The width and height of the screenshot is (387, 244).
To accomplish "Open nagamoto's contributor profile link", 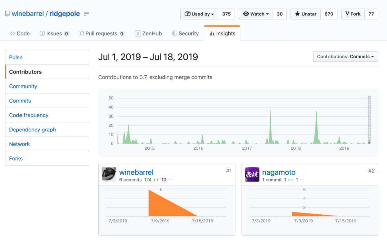I will click(279, 172).
